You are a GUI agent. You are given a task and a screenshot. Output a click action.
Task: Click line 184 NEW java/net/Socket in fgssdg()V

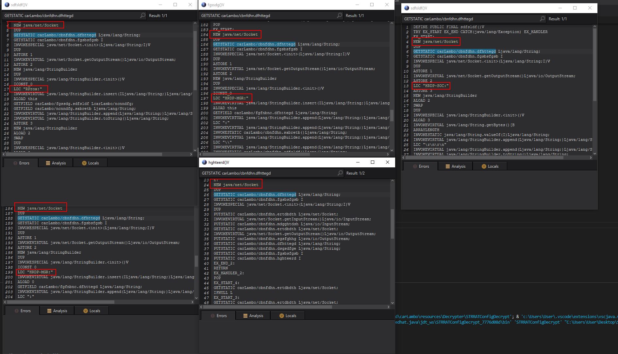click(x=235, y=34)
